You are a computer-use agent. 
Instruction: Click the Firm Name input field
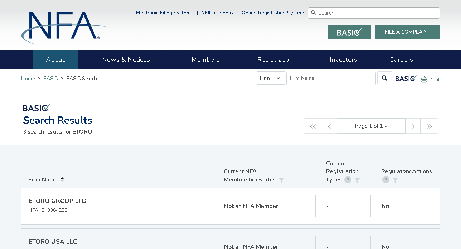(331, 78)
